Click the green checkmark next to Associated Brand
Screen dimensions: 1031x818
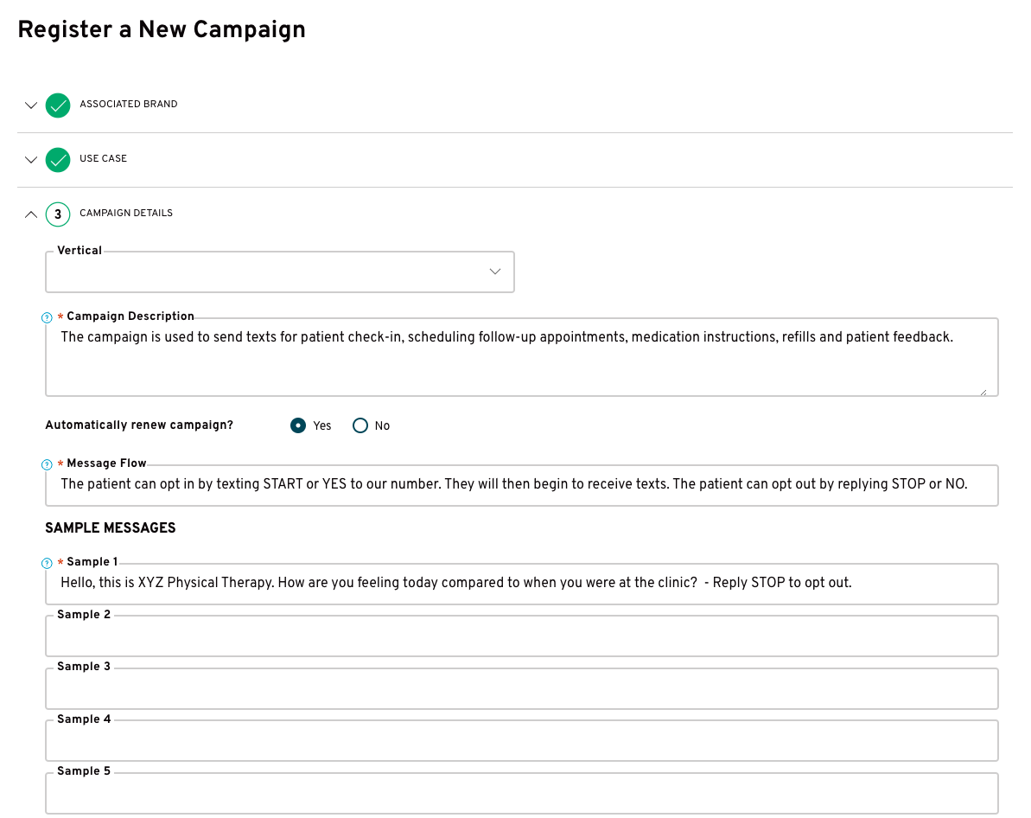[58, 105]
